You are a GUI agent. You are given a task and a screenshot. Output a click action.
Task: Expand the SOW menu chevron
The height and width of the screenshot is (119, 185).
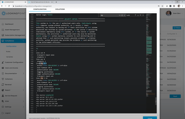pyautogui.click(x=23, y=101)
